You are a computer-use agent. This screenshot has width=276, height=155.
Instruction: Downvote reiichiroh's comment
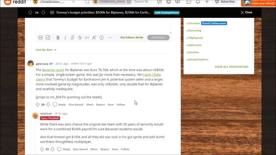[53, 149]
